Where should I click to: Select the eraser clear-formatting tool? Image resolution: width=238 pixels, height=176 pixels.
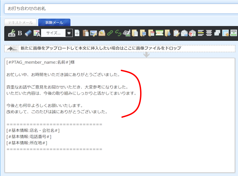click(x=28, y=33)
